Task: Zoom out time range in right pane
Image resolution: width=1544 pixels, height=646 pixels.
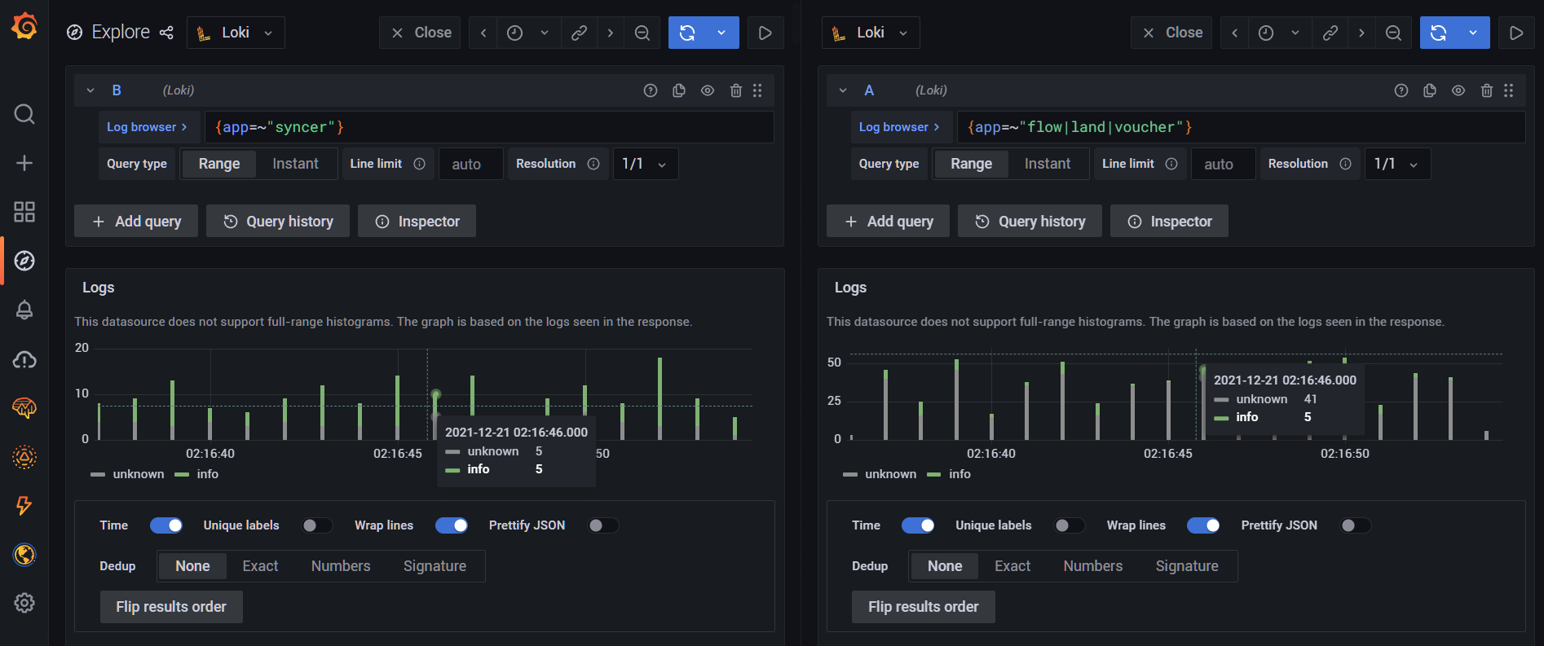Action: coord(1394,33)
